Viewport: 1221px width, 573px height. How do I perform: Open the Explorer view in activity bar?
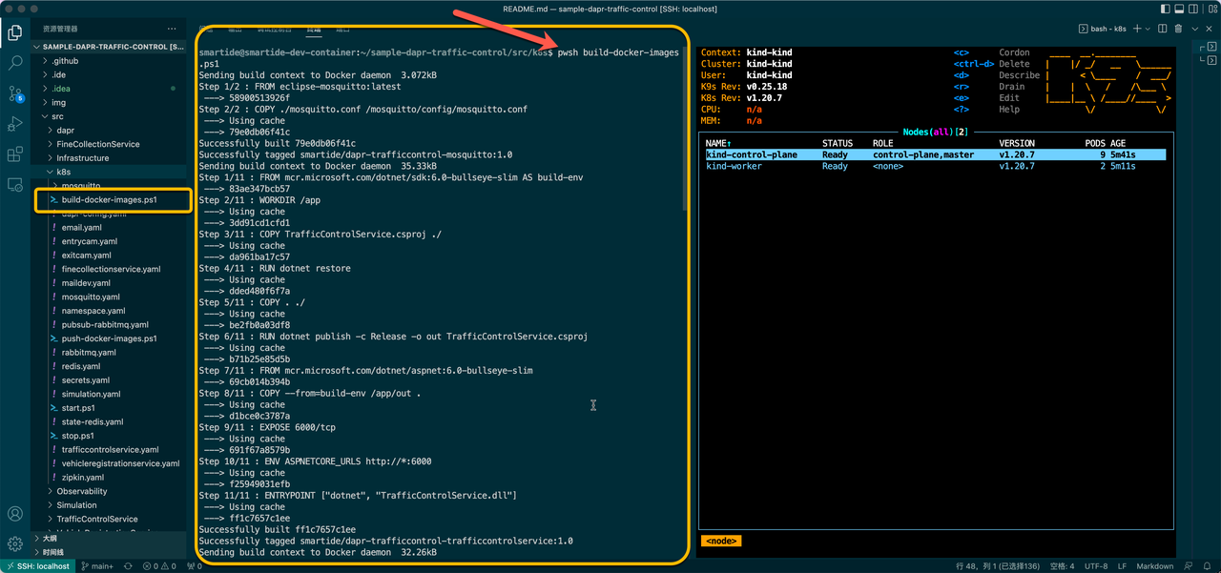click(15, 33)
